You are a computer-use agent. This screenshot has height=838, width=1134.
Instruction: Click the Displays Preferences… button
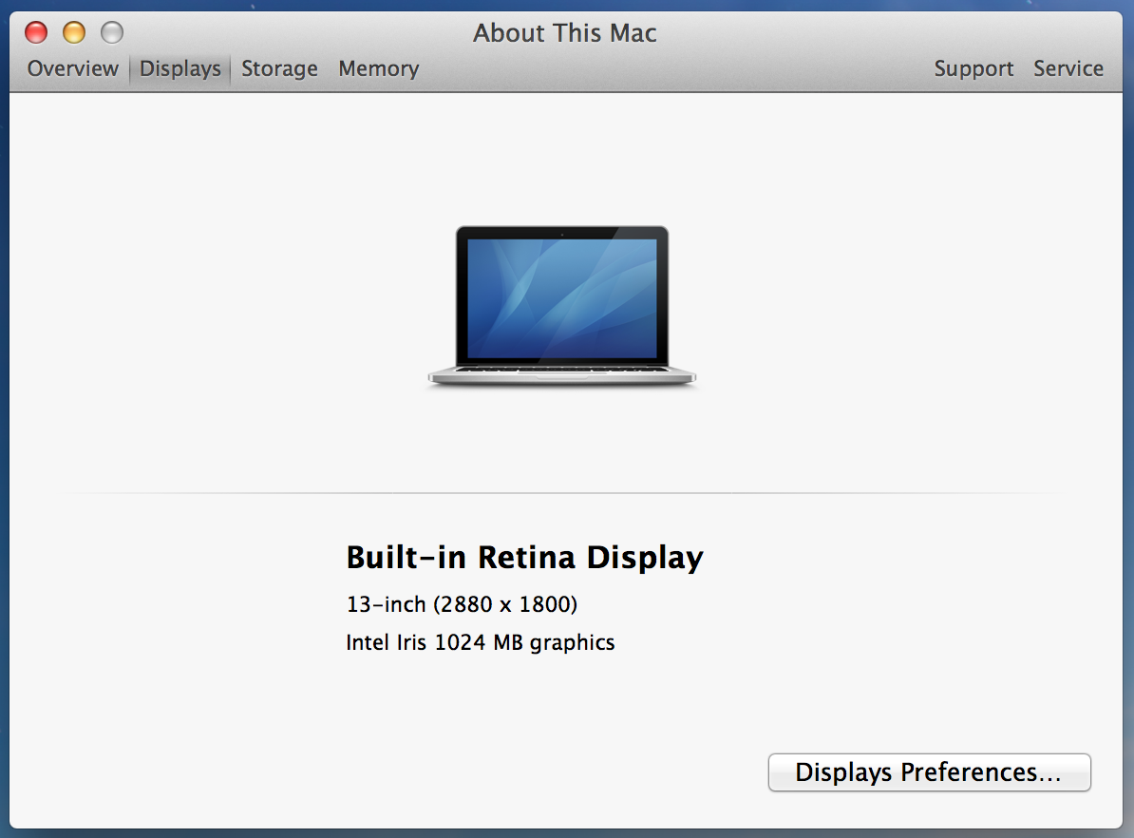(x=930, y=772)
